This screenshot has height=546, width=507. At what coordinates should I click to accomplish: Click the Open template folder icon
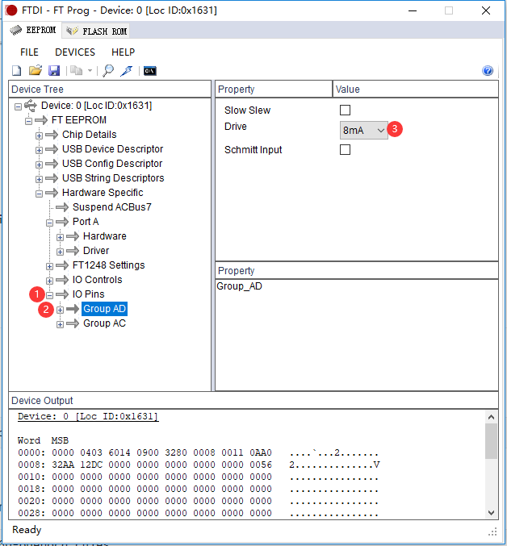pyautogui.click(x=36, y=71)
